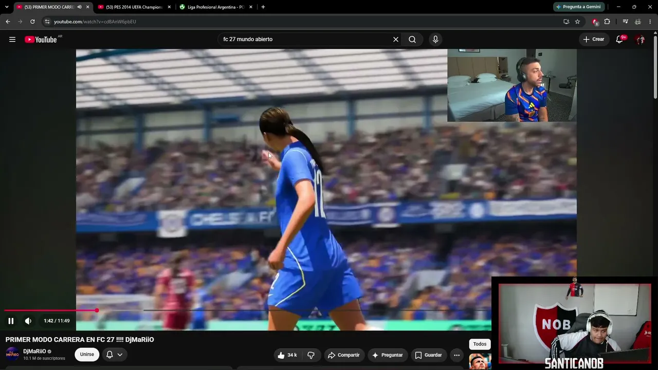Mute the video with the volume icon

coord(28,321)
